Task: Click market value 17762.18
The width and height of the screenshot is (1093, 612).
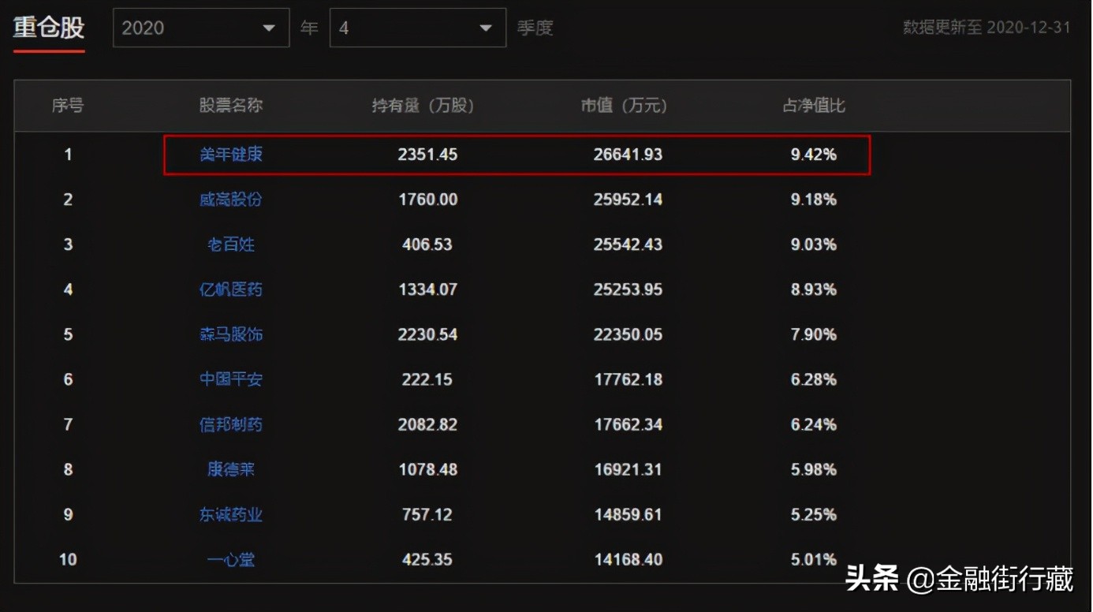Action: coord(628,379)
